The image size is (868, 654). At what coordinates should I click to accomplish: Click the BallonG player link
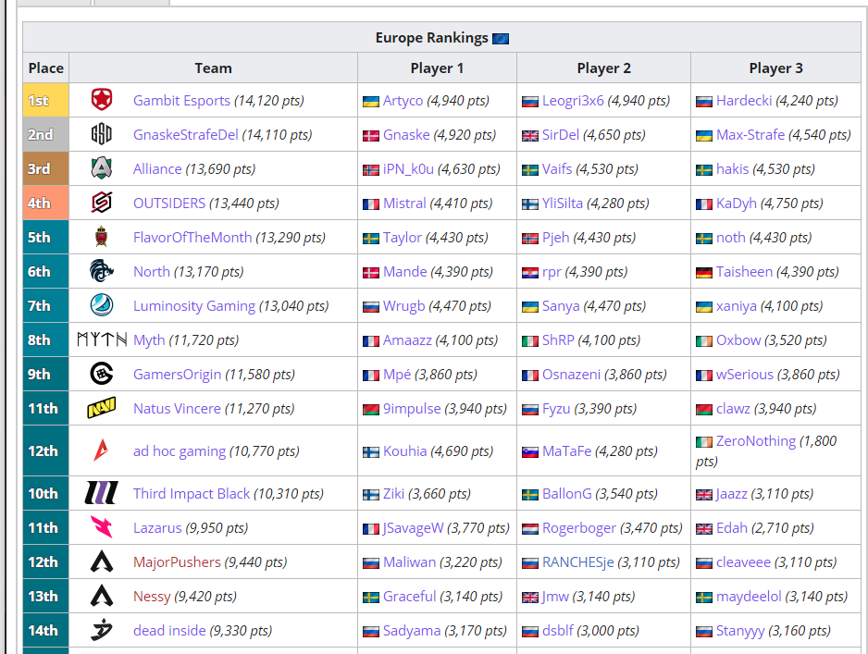tap(567, 494)
